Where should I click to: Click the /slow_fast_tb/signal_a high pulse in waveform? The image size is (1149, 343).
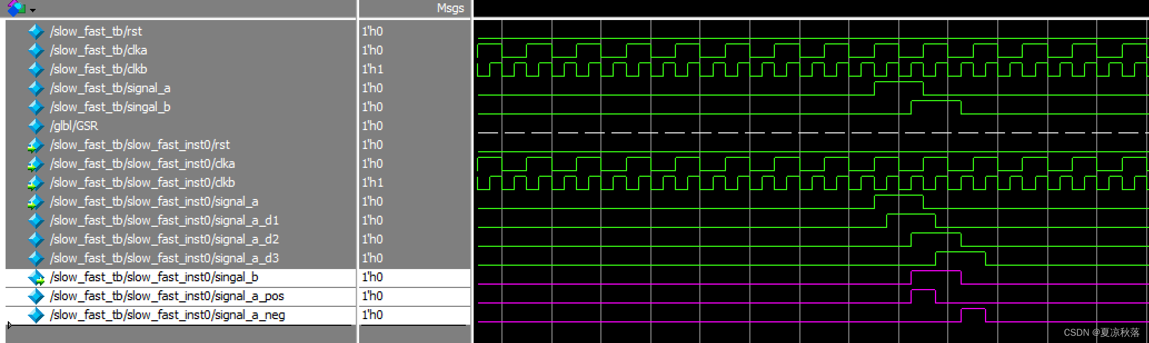(x=899, y=88)
